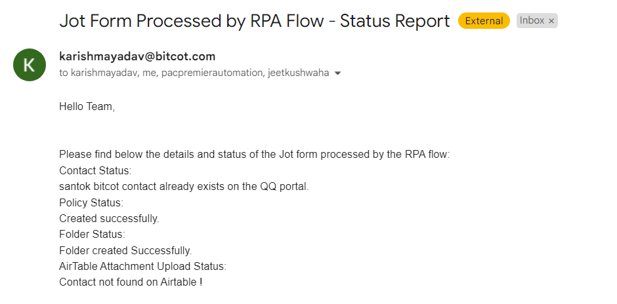Viewport: 617px width, 304px height.
Task: Click the "Hello Team," greeting
Action: pyautogui.click(x=87, y=106)
